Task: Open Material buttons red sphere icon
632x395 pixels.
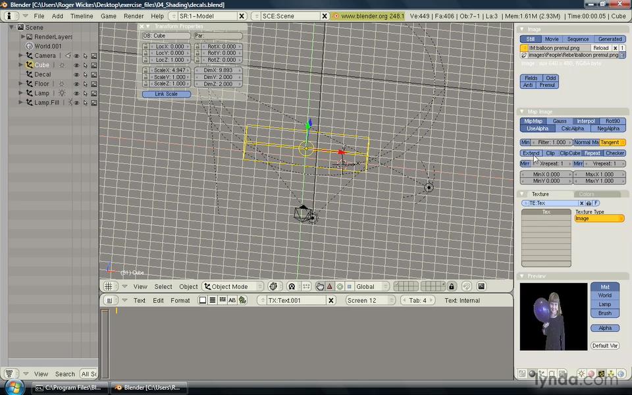Action: coord(591,374)
